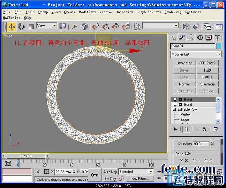The width and height of the screenshot is (226, 188).
Task: Open the Selected key filter dropdown
Action: coord(151,171)
